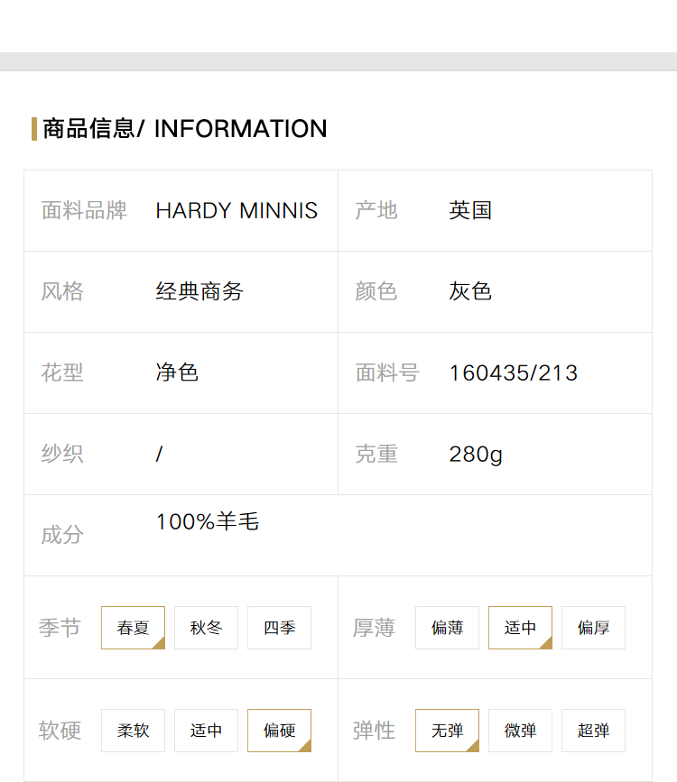
Task: Click the 季节 label
Action: coord(60,628)
